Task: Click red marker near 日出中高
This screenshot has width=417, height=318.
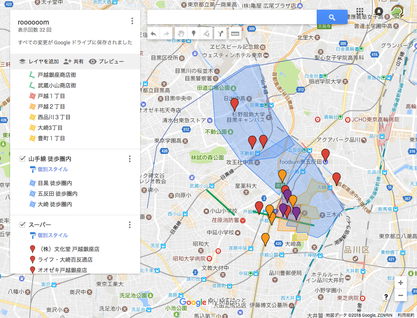Action: [235, 104]
